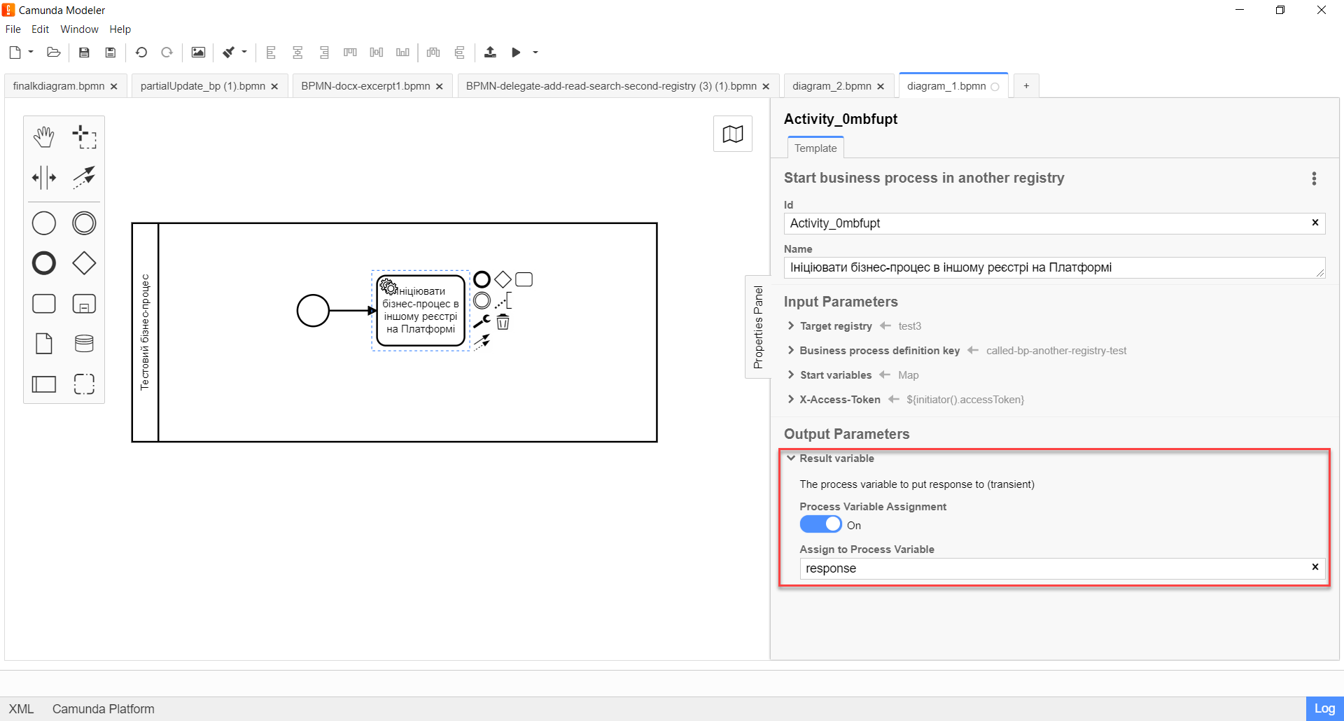The width and height of the screenshot is (1344, 721).
Task: Open the Help menu
Action: 120,29
